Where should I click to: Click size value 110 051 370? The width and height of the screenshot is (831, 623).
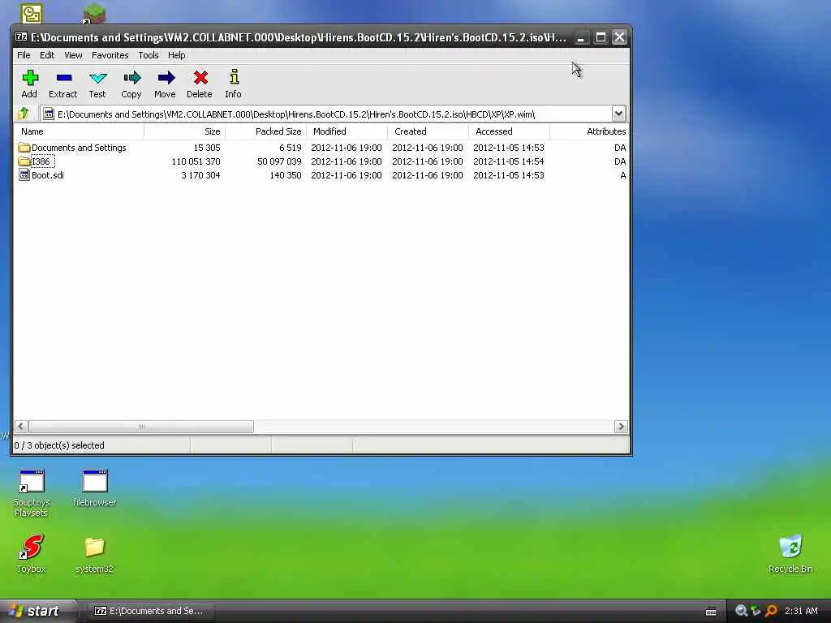[196, 161]
